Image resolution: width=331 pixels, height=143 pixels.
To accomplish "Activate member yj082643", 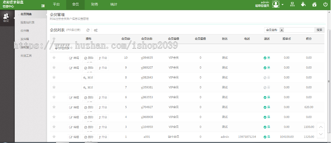I will pyautogui.click(x=88, y=78).
